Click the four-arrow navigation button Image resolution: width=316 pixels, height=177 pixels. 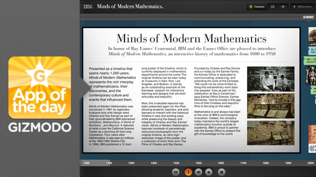coord(199,172)
